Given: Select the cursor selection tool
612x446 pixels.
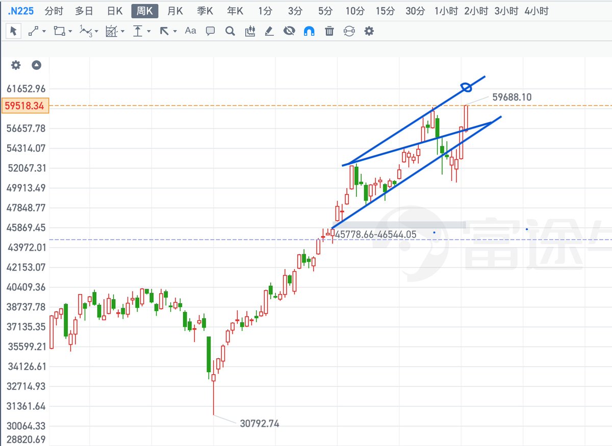Looking at the screenshot, I should 14,31.
